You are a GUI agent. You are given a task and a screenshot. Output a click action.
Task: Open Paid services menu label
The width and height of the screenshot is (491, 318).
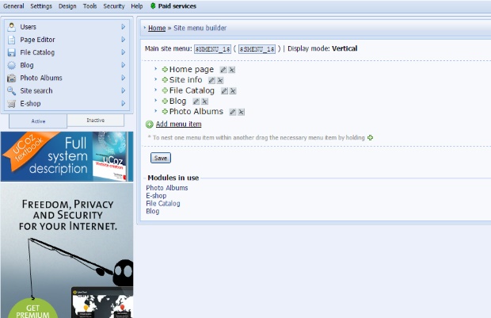pos(177,6)
